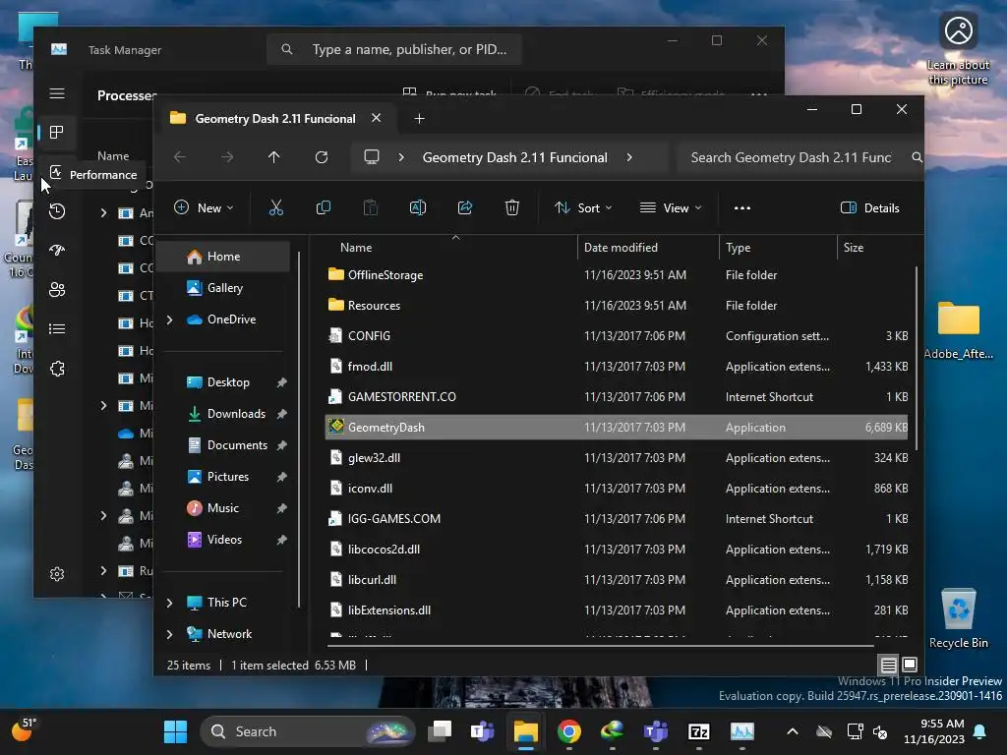1007x755 pixels.
Task: Select the GeometryDash application file
Action: pyautogui.click(x=617, y=428)
